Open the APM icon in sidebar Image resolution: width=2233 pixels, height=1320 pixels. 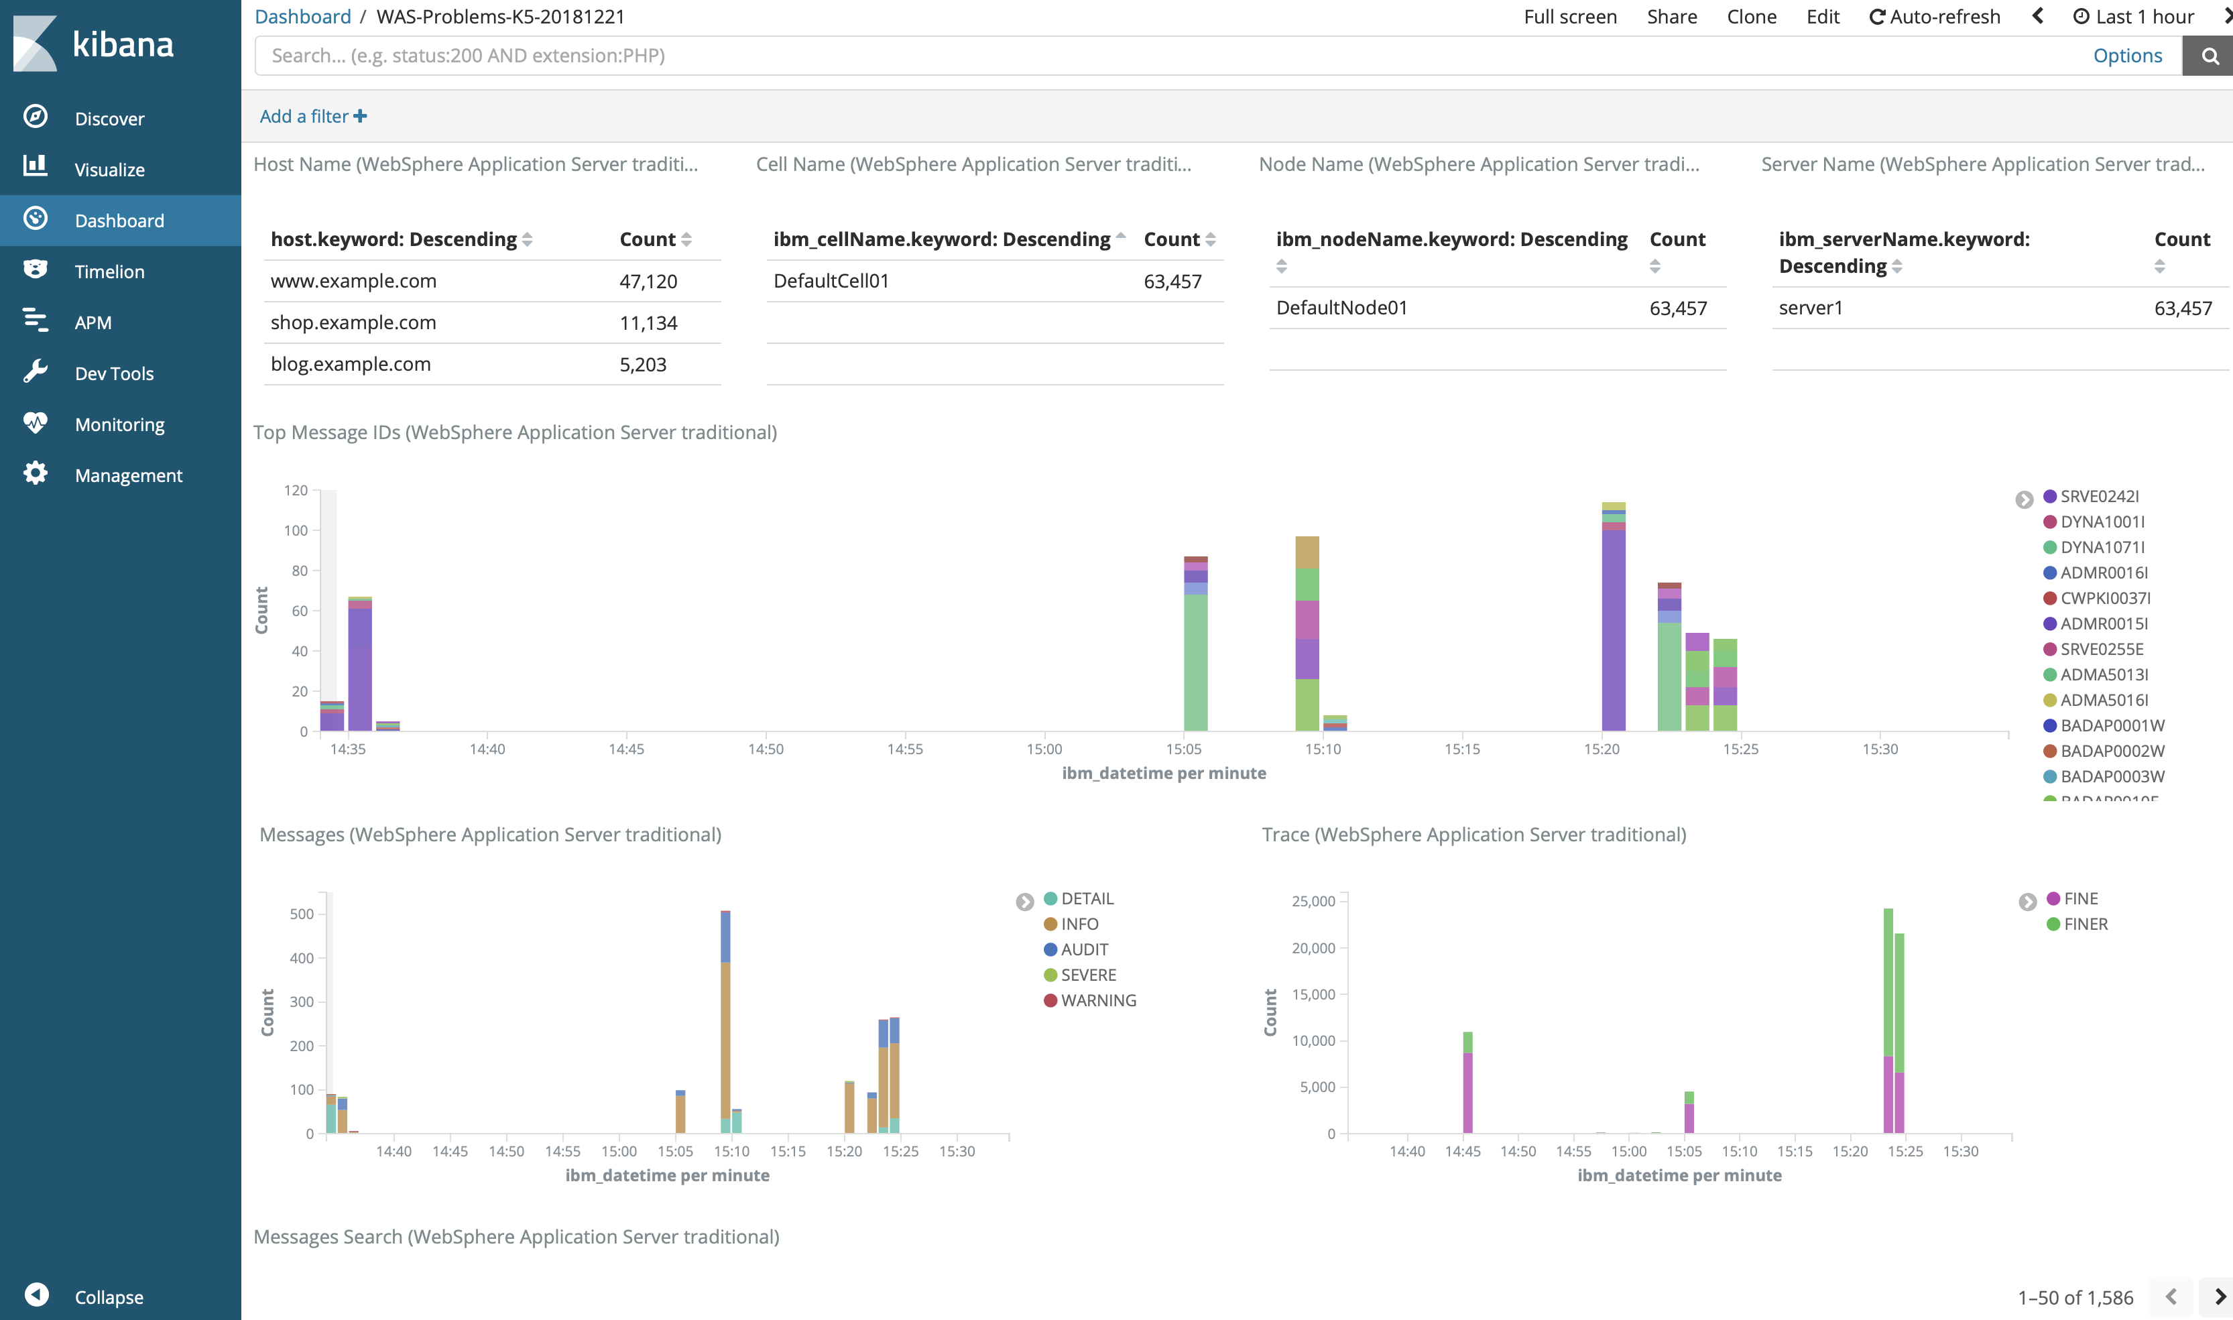(36, 320)
